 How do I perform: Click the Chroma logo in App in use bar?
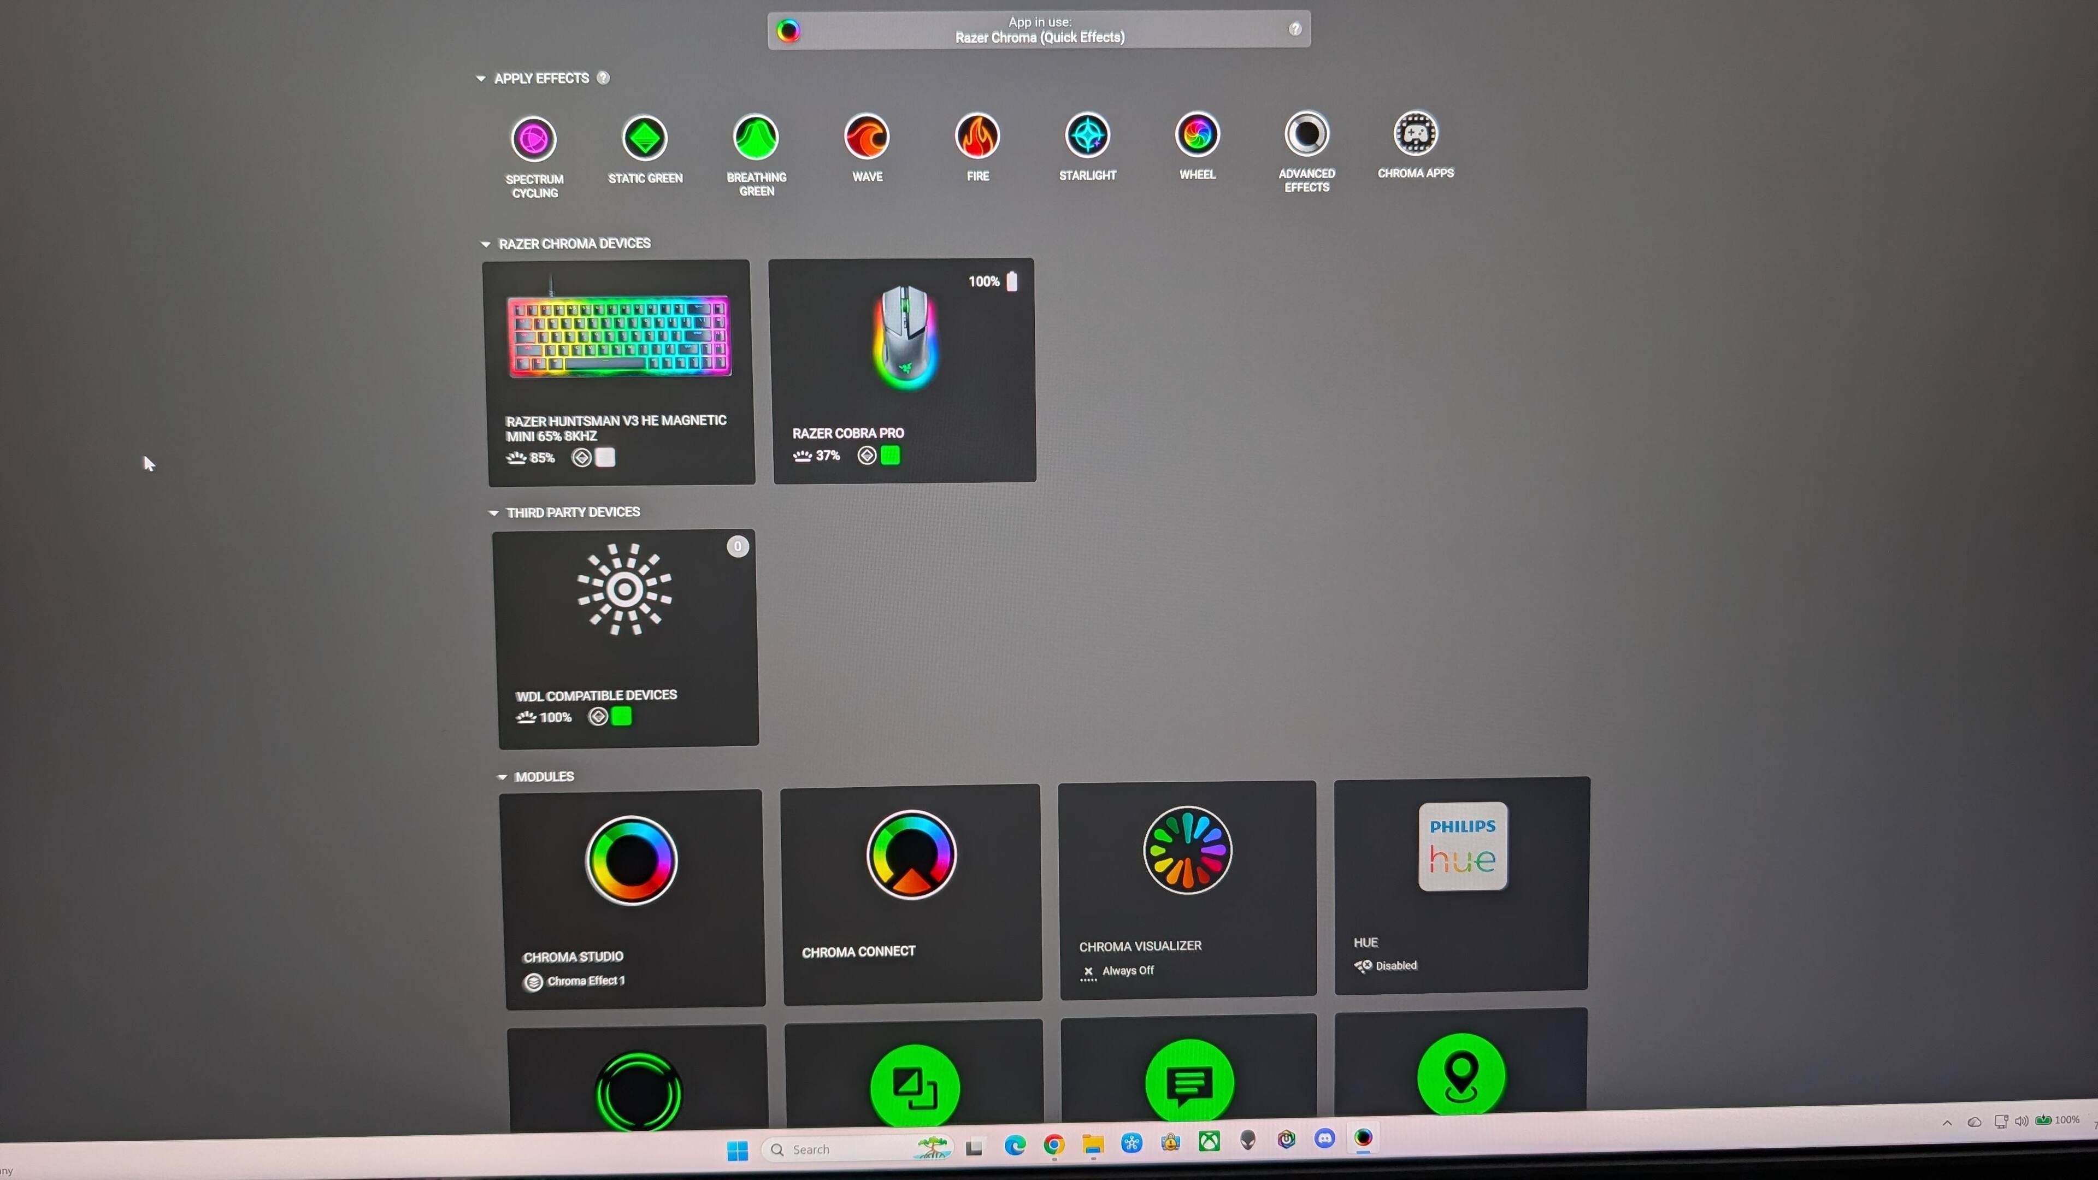(787, 31)
